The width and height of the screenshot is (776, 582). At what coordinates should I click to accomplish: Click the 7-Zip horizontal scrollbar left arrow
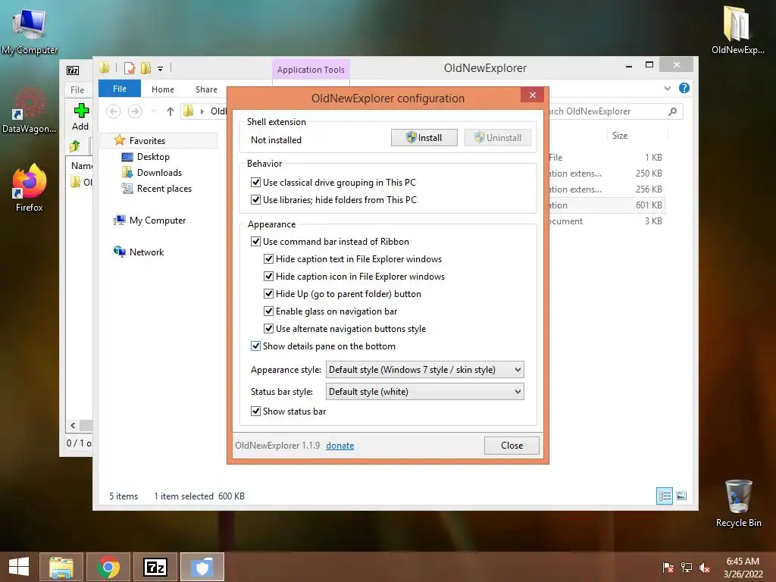(73, 425)
